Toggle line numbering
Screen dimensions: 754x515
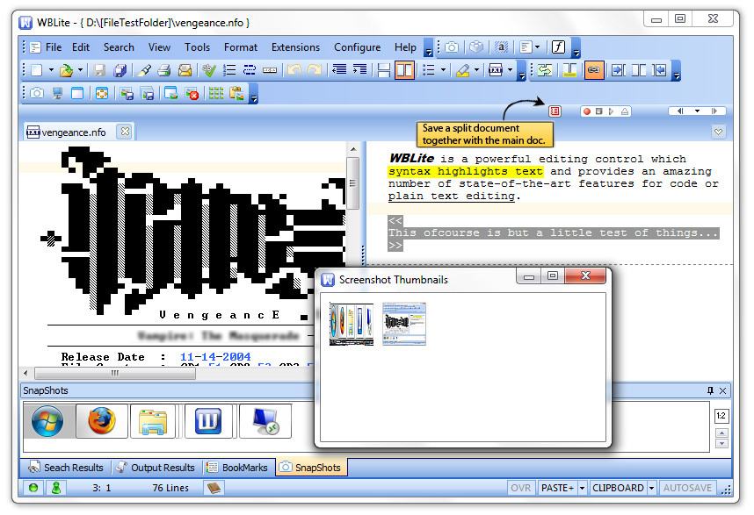pos(229,70)
